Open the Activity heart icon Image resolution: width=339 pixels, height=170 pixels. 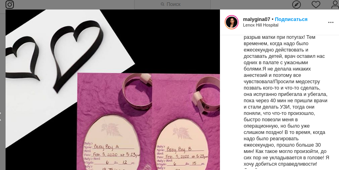[316, 4]
